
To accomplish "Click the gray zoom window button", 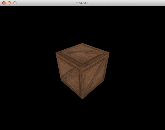I will click(15, 3).
